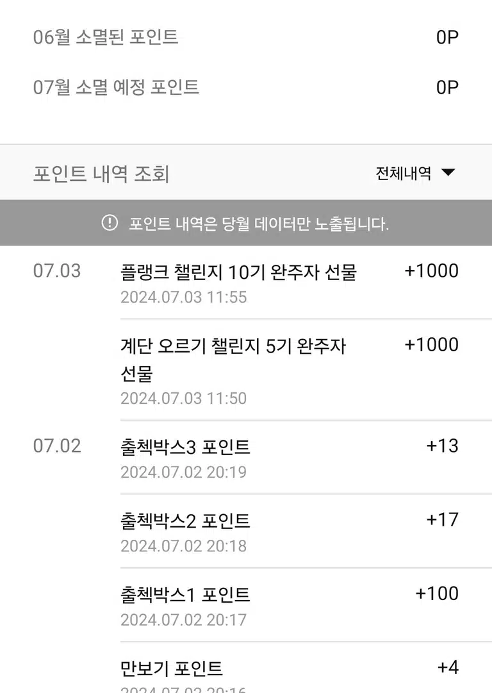Image resolution: width=492 pixels, height=693 pixels.
Task: Open the 전체내역 filter dropdown
Action: (415, 173)
